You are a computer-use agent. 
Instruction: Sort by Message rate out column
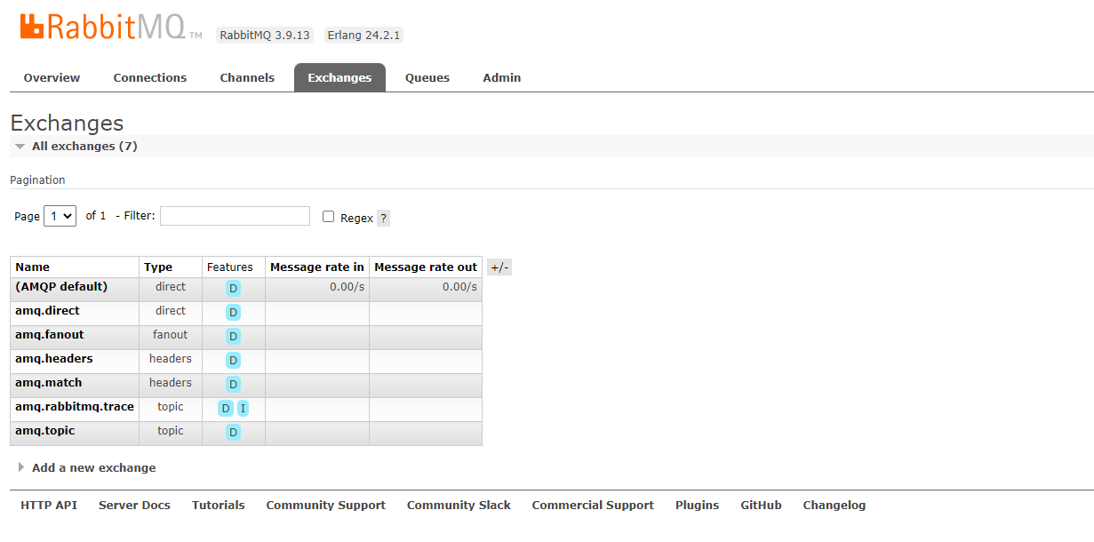[426, 267]
